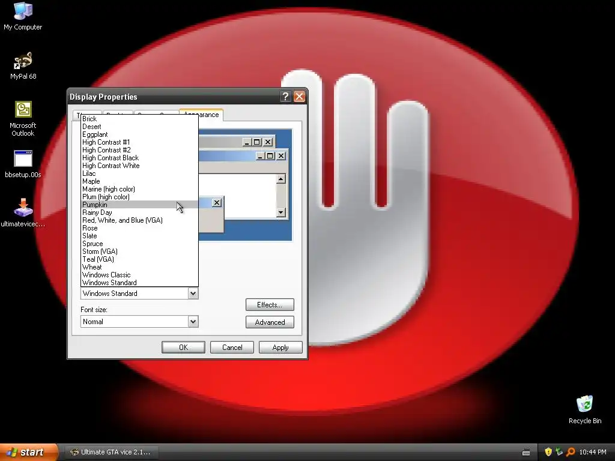Select the ultimatevicec installer icon

pos(23,213)
